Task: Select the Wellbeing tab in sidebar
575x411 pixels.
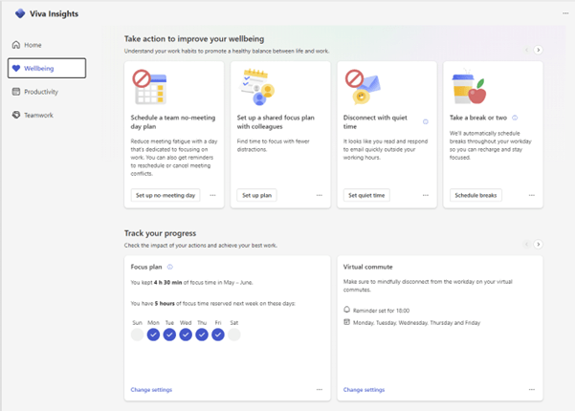Action: pos(47,68)
